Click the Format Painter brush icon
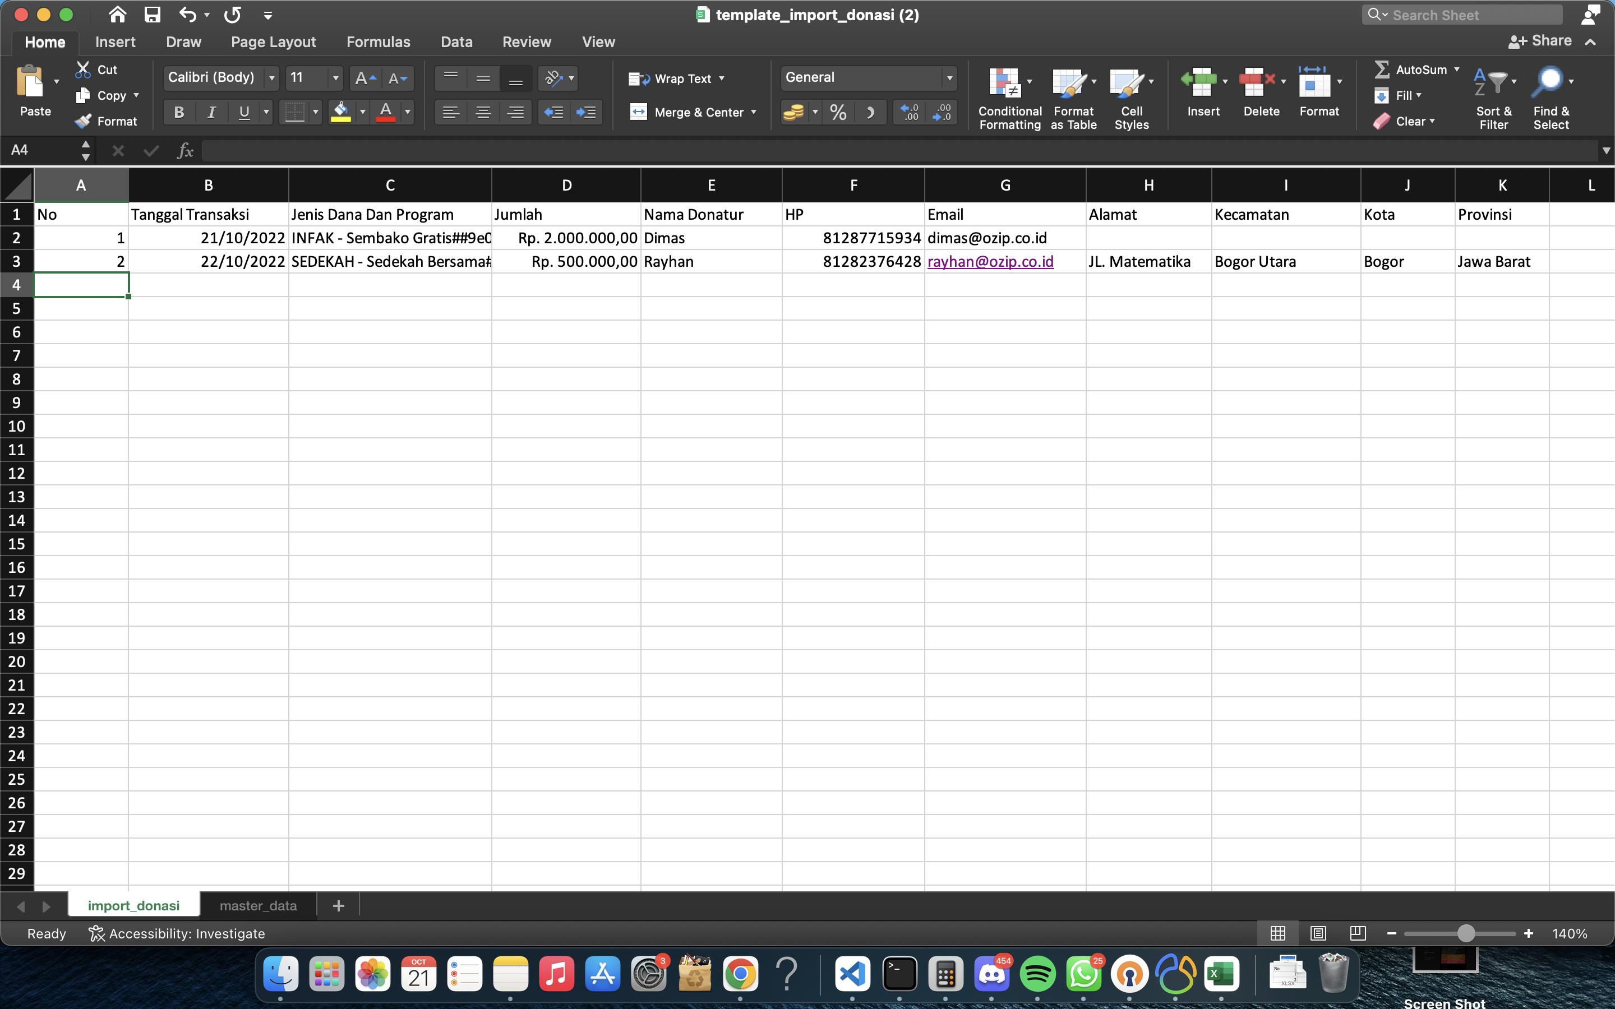This screenshot has height=1009, width=1615. coord(84,121)
